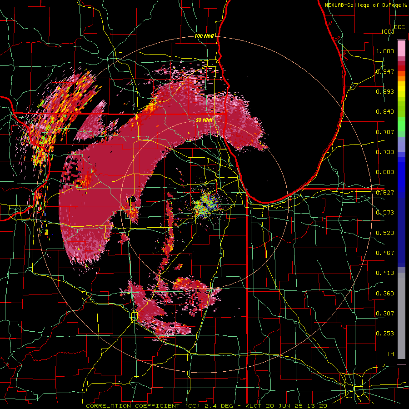The width and height of the screenshot is (409, 409).
Task: Click the [CC] legend unit label
Action: point(388,31)
